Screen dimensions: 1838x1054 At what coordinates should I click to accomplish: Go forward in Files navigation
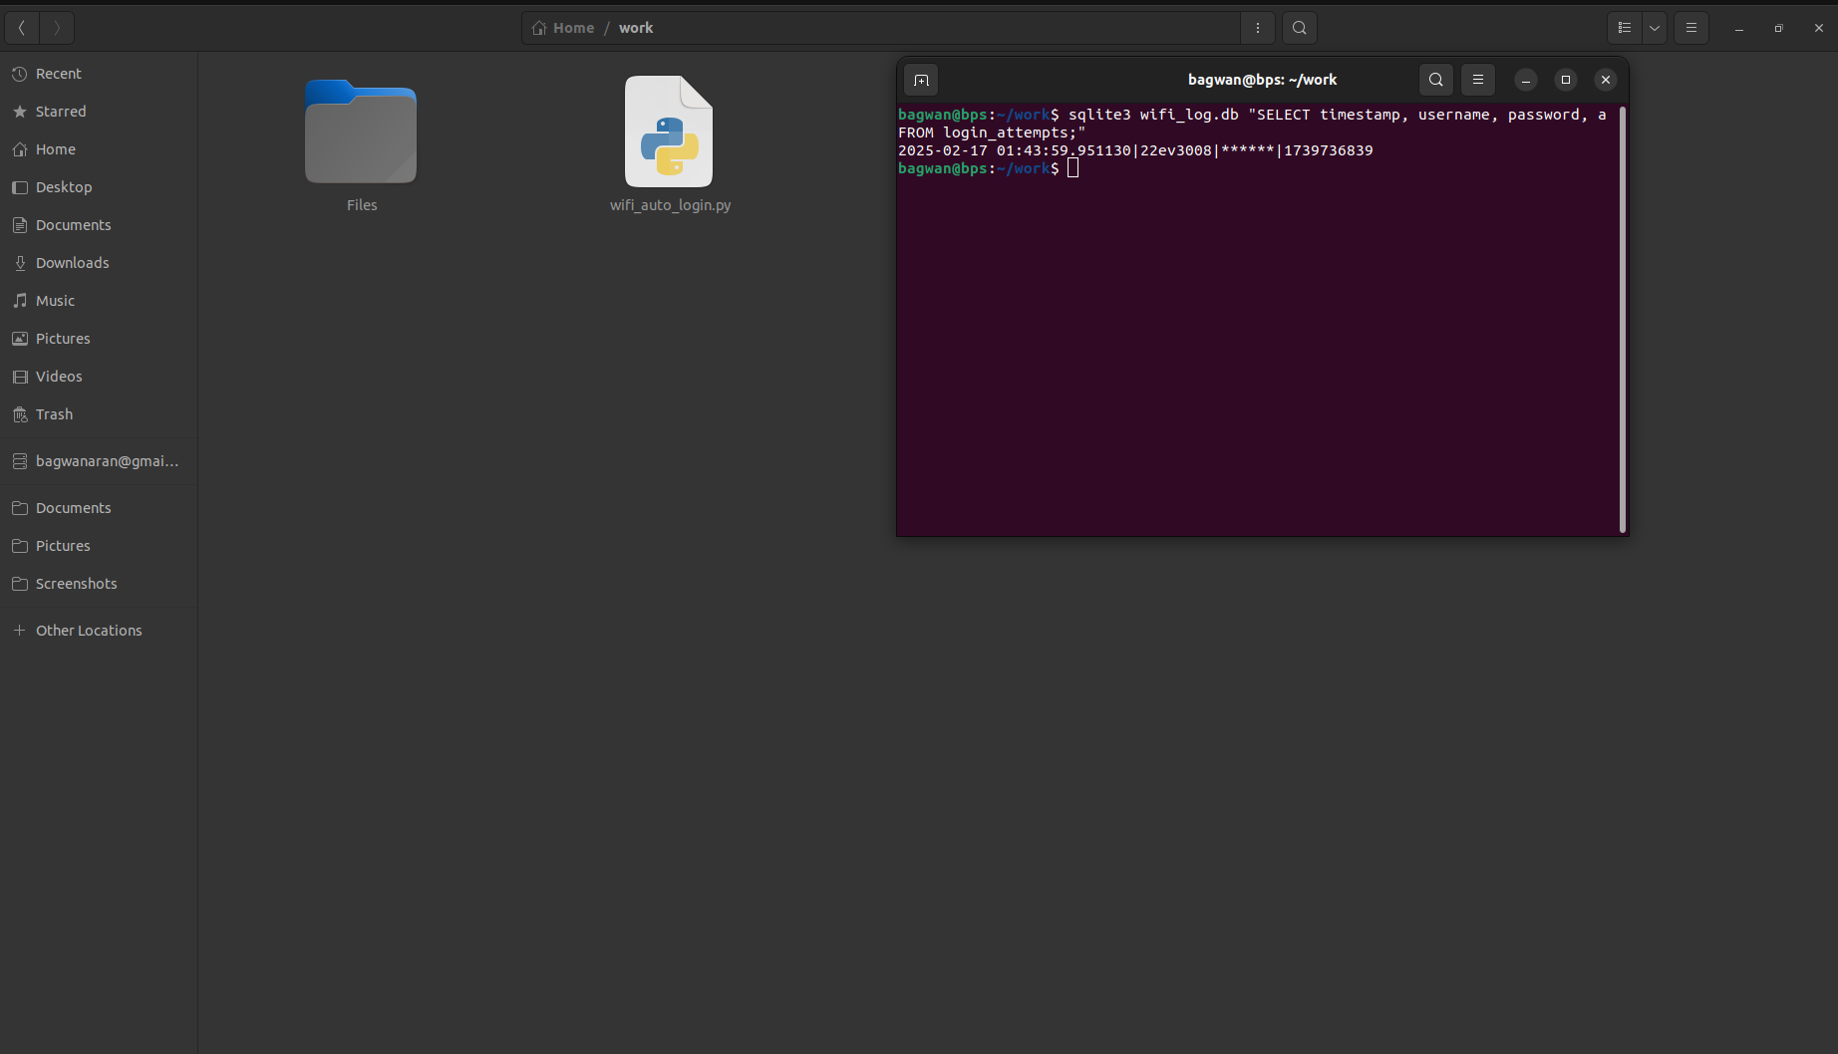pos(57,28)
